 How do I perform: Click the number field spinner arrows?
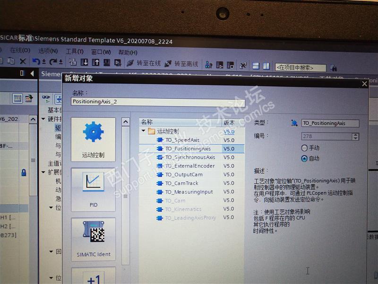coord(355,136)
